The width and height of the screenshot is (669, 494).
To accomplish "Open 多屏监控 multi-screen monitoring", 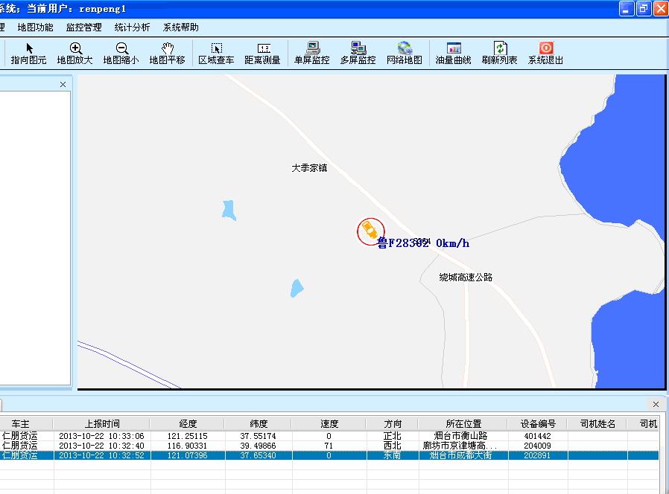I will click(358, 54).
